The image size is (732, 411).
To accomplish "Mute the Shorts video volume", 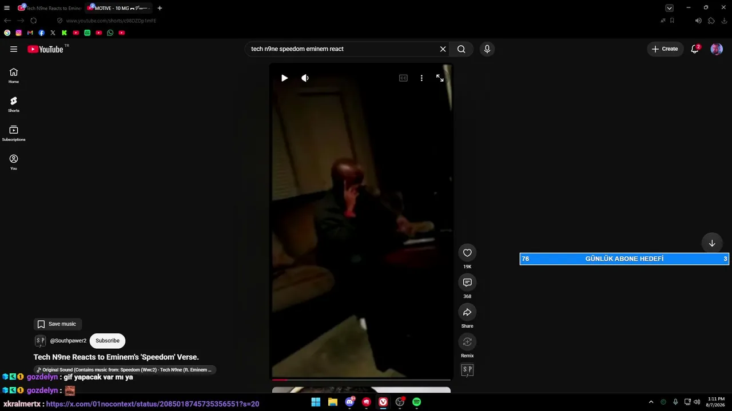I will (305, 78).
